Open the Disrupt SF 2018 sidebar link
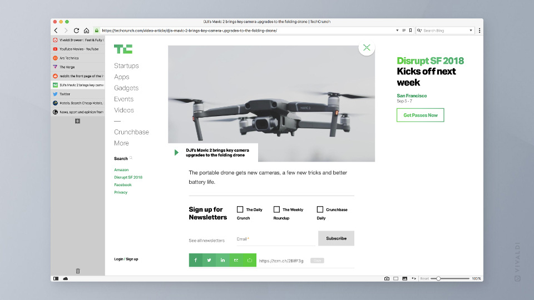The height and width of the screenshot is (300, 534). 128,177
